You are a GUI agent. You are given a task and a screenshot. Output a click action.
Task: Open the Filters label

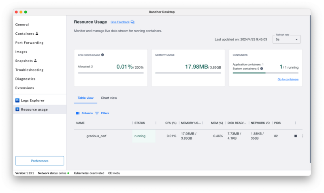pyautogui.click(x=105, y=113)
